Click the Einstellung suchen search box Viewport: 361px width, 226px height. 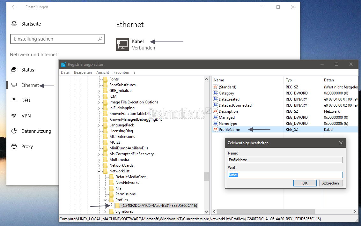pyautogui.click(x=57, y=39)
